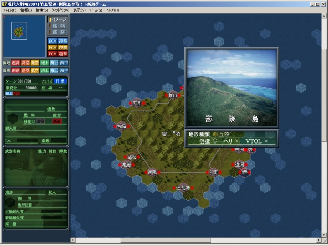Toggle 部隊 row 高空 altitude filter
This screenshot has width=328, height=246.
(25, 70)
